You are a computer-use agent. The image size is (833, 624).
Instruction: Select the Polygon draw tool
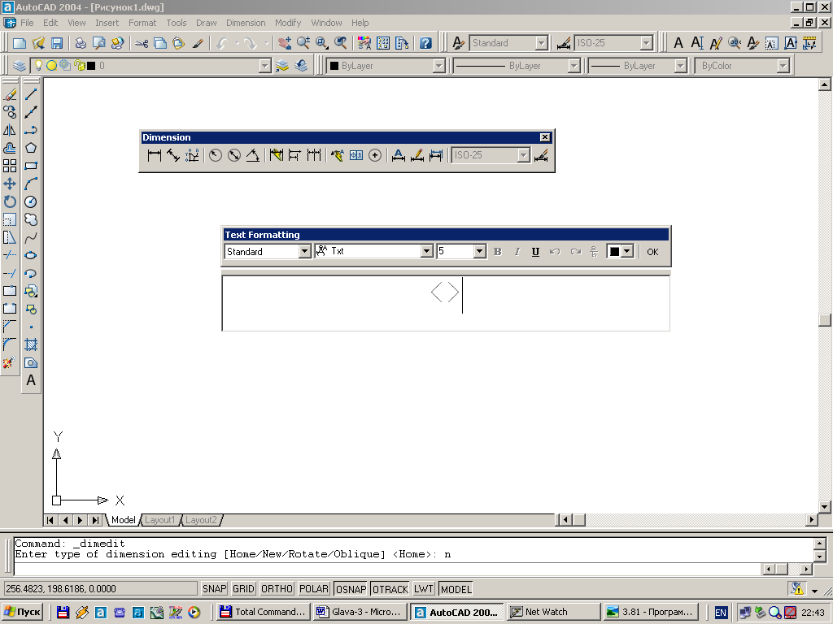pyautogui.click(x=31, y=148)
